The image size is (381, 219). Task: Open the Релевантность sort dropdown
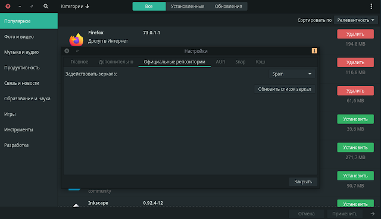pos(356,20)
